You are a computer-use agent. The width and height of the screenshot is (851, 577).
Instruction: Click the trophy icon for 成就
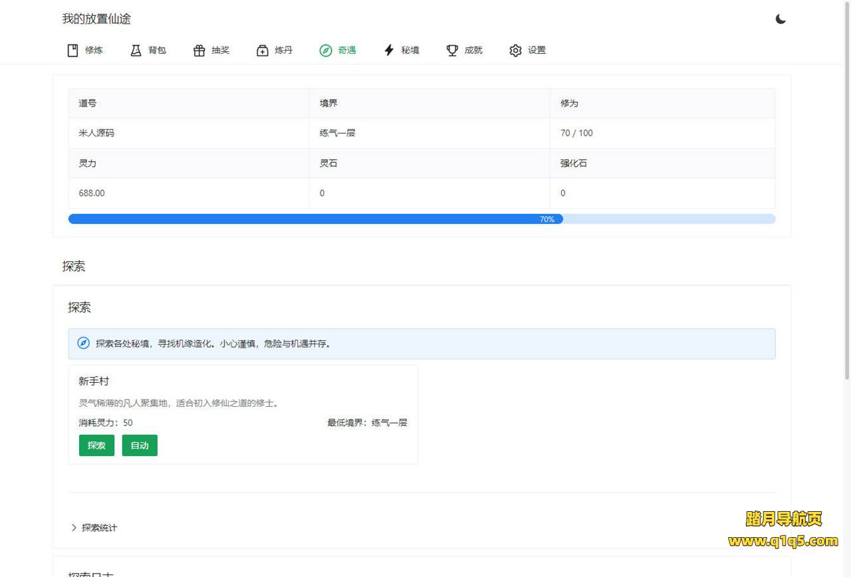[x=452, y=51]
